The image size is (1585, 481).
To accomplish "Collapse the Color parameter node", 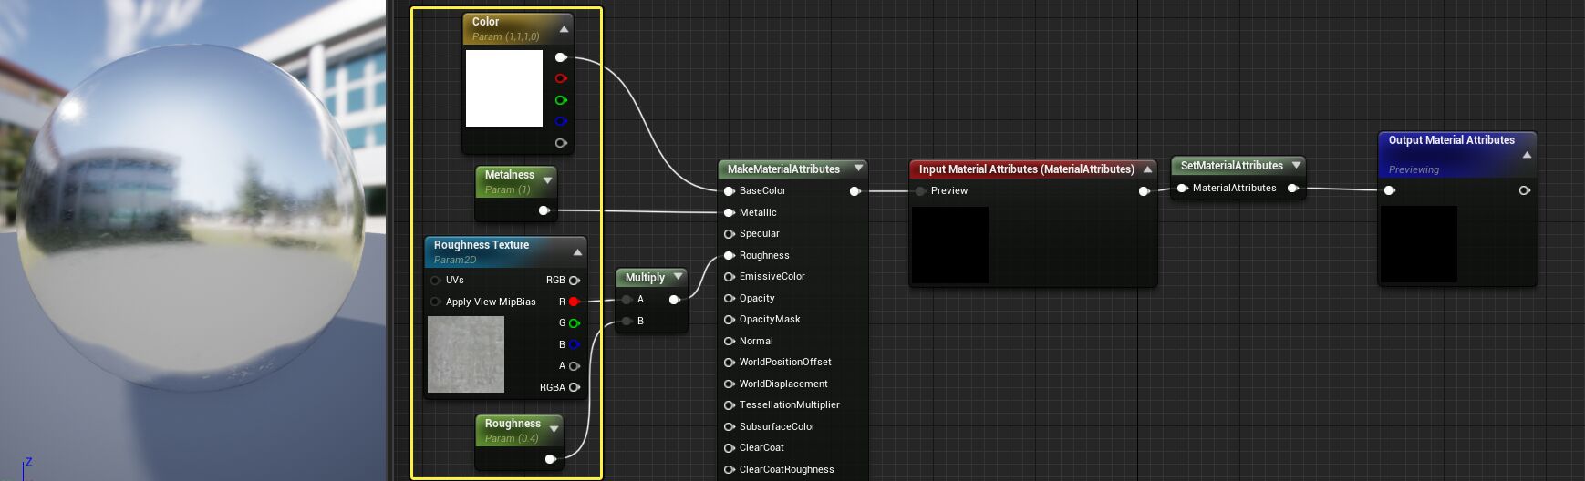I will click(564, 29).
